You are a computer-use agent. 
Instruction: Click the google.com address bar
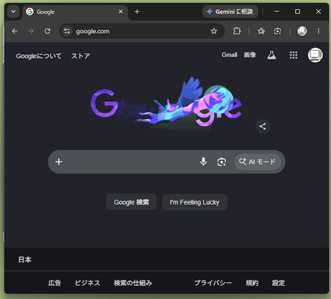[x=142, y=31]
